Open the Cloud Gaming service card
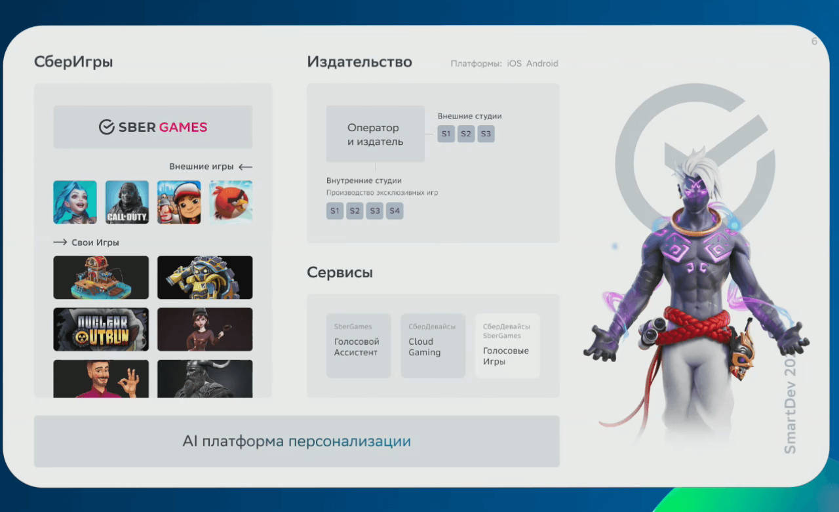Image resolution: width=839 pixels, height=512 pixels. pos(433,345)
